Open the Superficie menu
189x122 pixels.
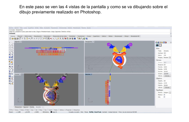click(x=31, y=28)
